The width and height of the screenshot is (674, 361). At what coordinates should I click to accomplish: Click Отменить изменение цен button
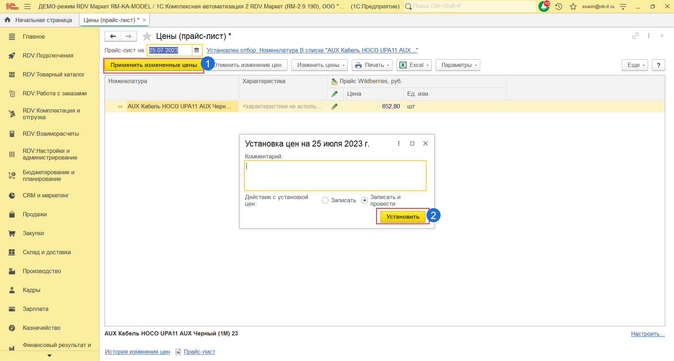tap(247, 65)
